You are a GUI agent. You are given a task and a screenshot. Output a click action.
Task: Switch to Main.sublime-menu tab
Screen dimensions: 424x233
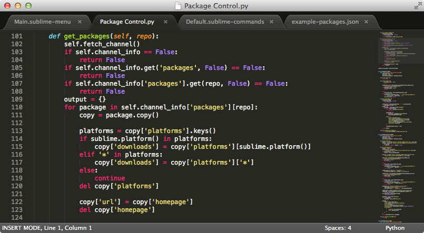pos(43,22)
